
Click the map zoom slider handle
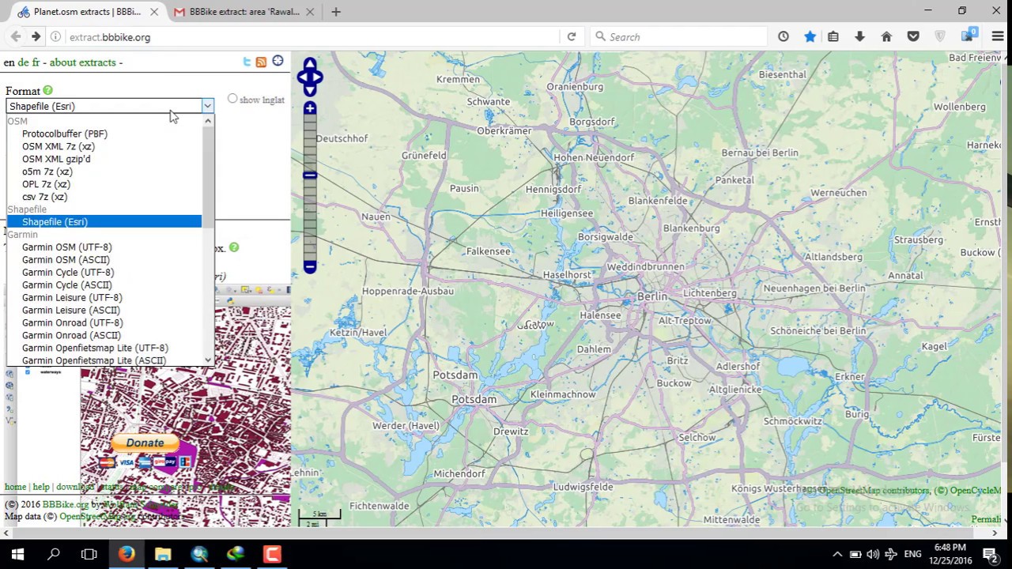click(310, 175)
